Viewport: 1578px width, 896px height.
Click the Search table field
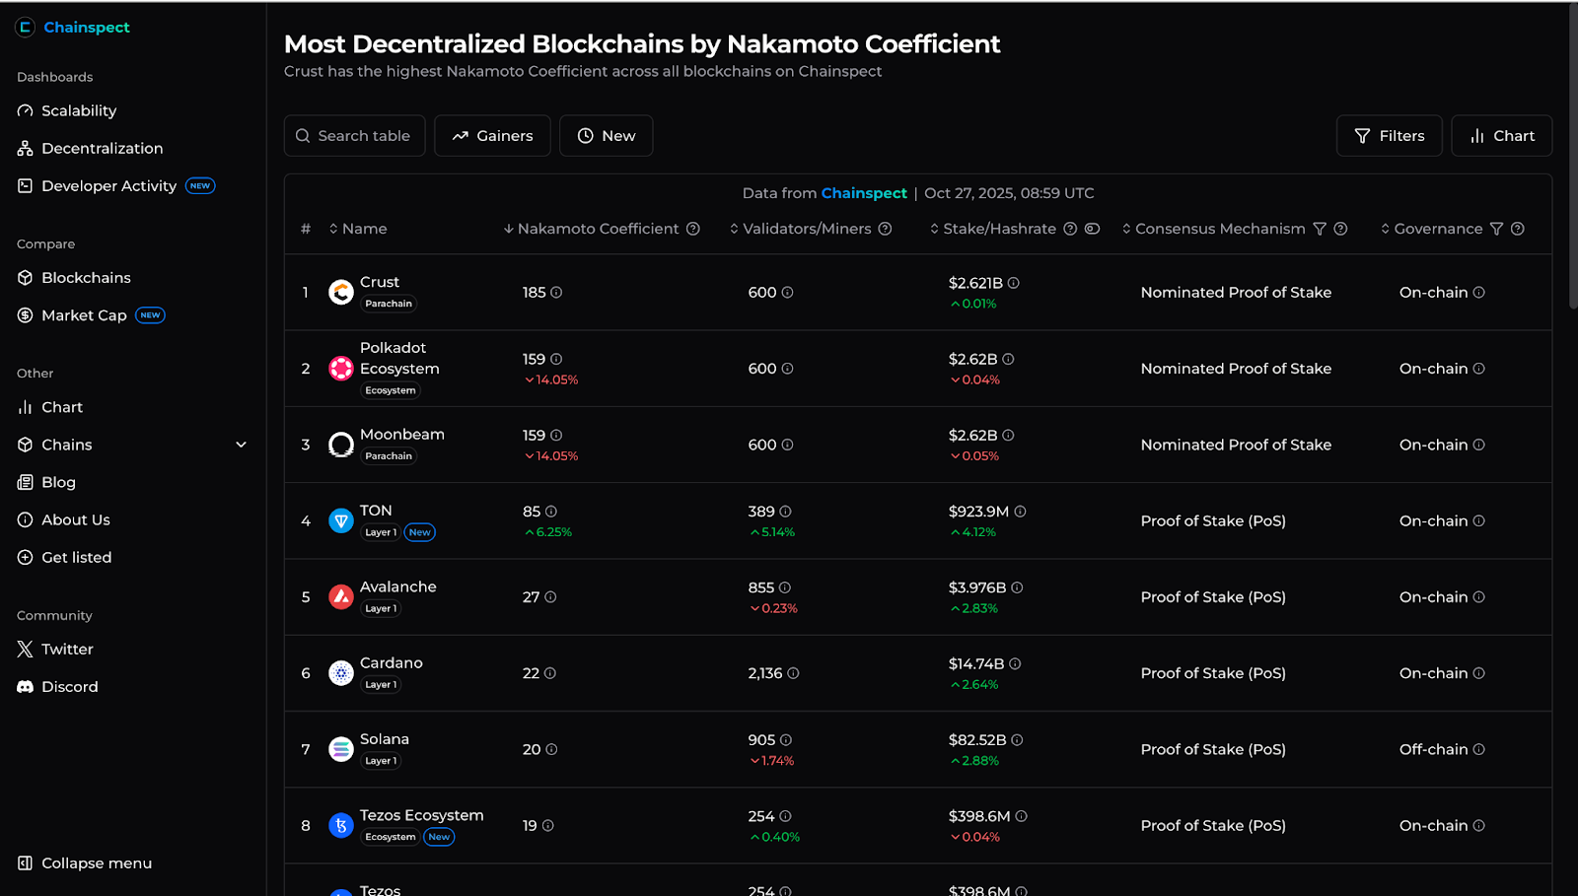click(x=355, y=136)
